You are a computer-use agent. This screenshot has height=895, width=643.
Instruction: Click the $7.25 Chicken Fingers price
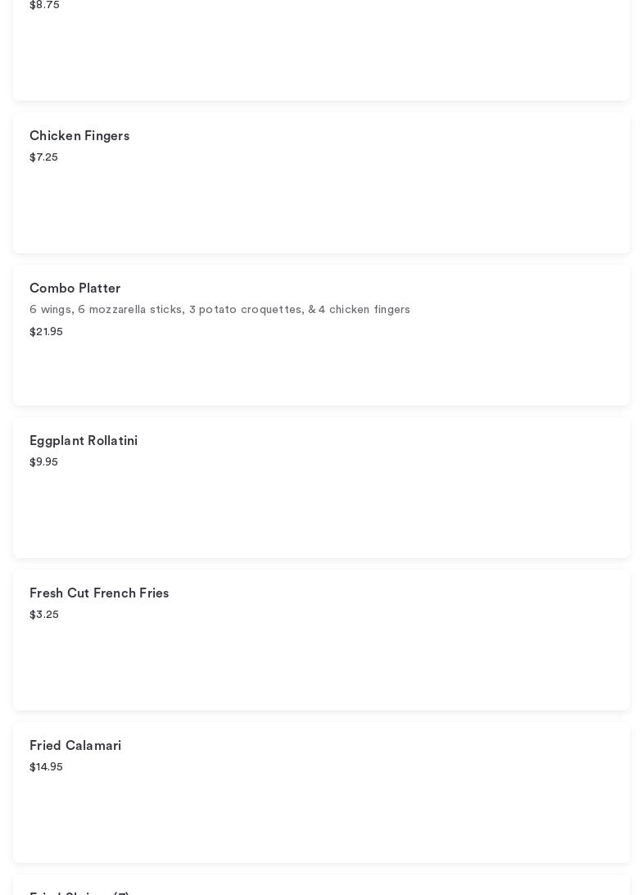click(x=43, y=157)
